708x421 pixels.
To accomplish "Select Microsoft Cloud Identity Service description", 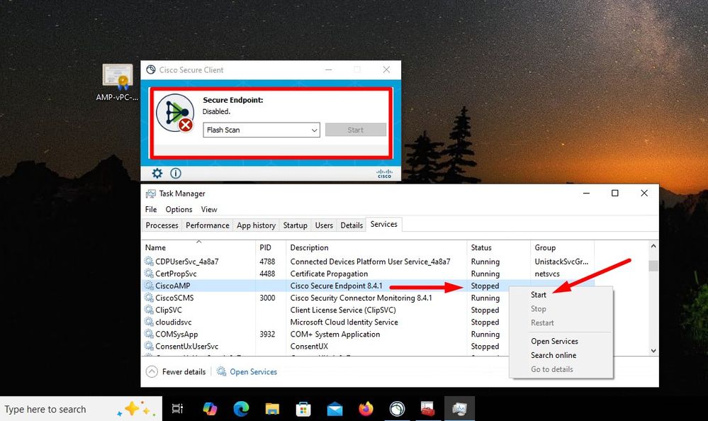I will tap(344, 322).
